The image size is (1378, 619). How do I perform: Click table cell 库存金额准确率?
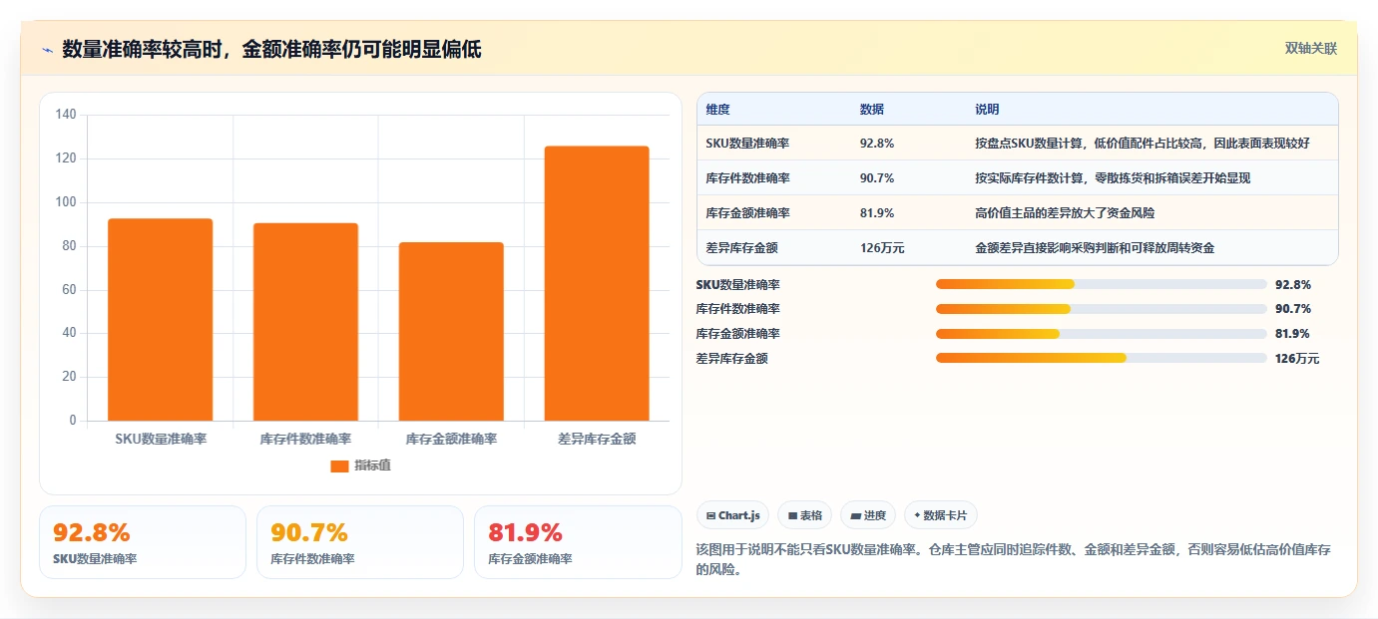[x=747, y=213]
